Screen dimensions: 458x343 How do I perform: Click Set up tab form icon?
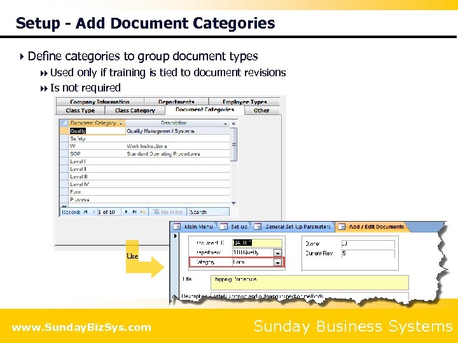(224, 227)
